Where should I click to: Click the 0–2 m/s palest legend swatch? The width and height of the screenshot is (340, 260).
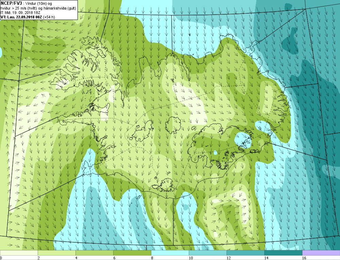point(19,253)
